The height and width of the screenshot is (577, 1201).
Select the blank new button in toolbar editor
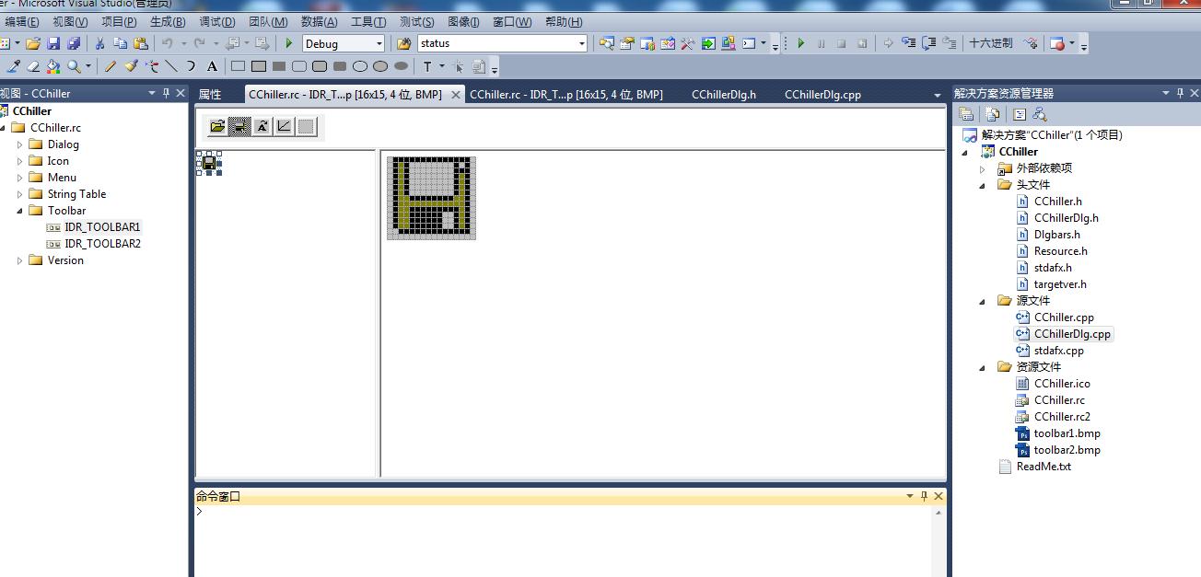[x=306, y=126]
